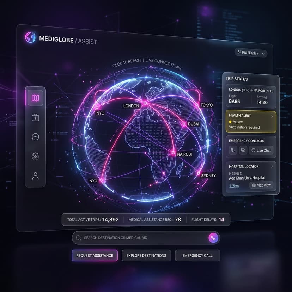Viewport: 292px width, 292px height.
Task: Select the London node on the globe
Action: (145, 103)
